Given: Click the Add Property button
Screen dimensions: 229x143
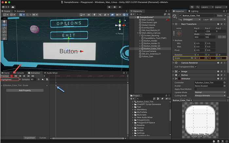Looking at the screenshot, I should point(25,90).
